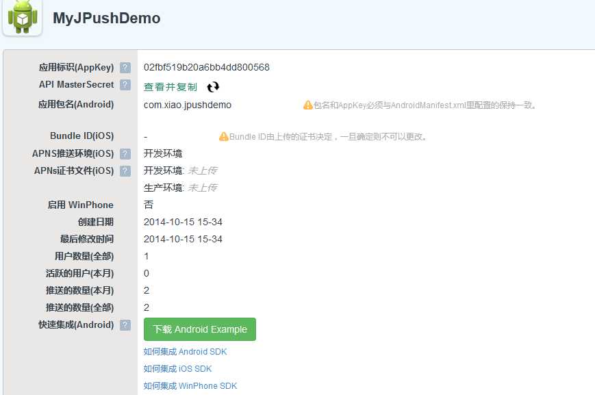Click warning icon beside package name notice

tap(307, 105)
